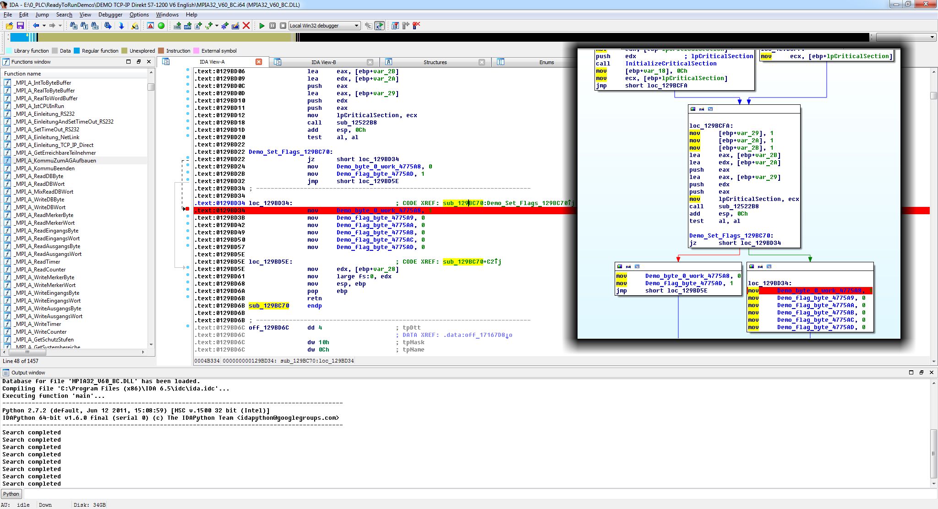Image resolution: width=938 pixels, height=509 pixels.
Task: Click the create structure 's' plus icon
Action: [209, 26]
